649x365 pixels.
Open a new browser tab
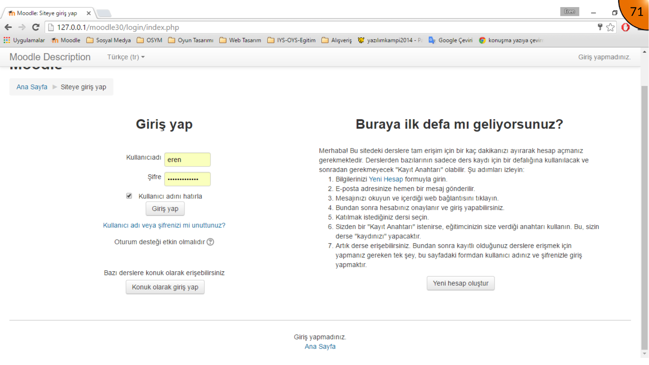[x=104, y=13]
